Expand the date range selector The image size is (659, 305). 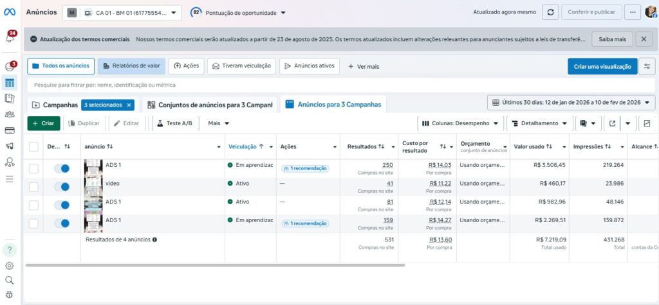click(571, 103)
